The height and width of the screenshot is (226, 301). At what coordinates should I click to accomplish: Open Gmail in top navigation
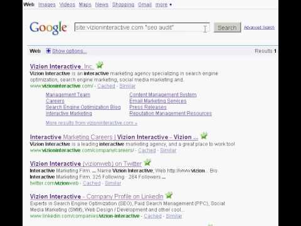tap(145, 4)
